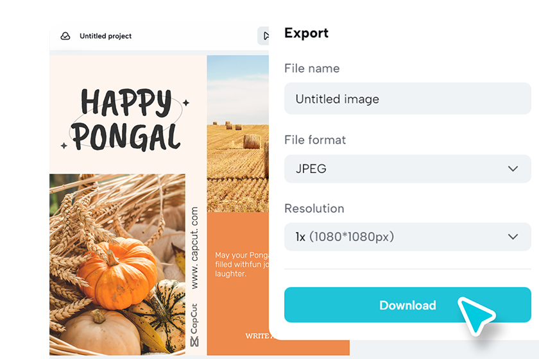Image resolution: width=539 pixels, height=359 pixels.
Task: Expand the JPEG format chevron arrow
Action: [x=513, y=169]
